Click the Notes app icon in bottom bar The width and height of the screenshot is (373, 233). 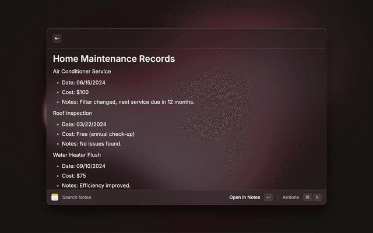55,197
